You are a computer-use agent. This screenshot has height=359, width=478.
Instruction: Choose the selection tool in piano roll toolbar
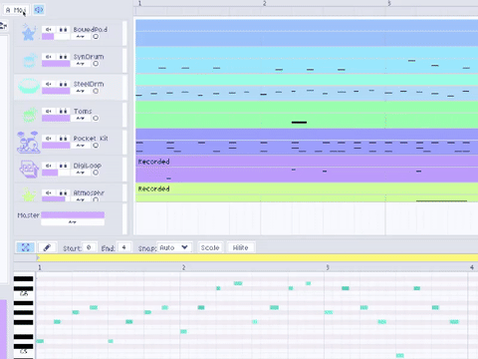(x=25, y=247)
